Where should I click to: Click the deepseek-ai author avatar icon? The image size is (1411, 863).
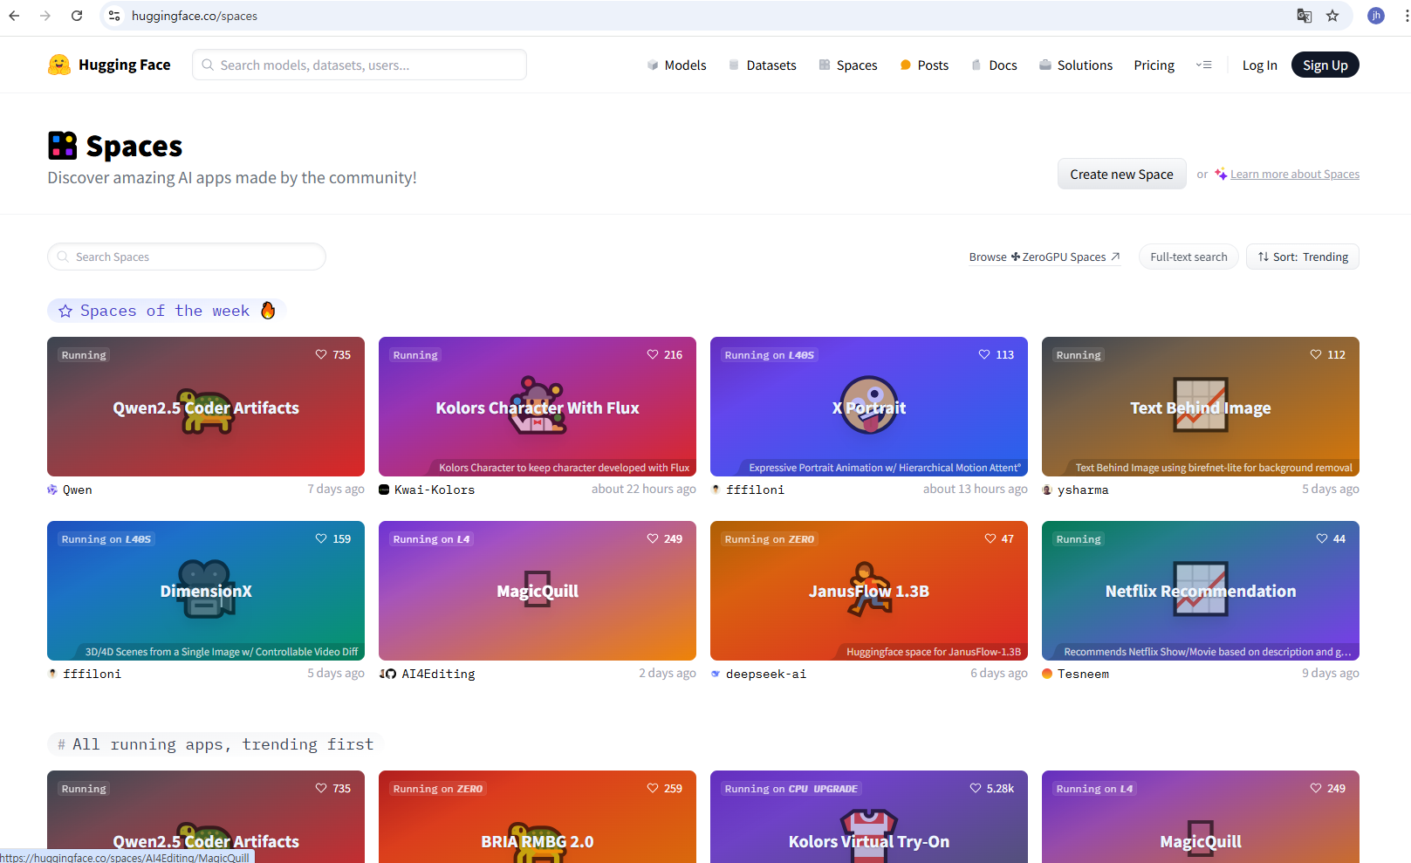(716, 674)
